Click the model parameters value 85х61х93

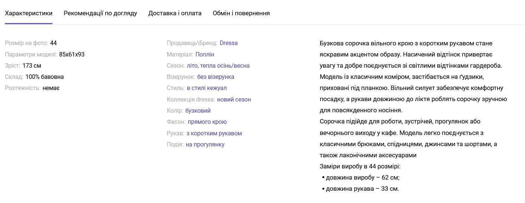pos(72,55)
